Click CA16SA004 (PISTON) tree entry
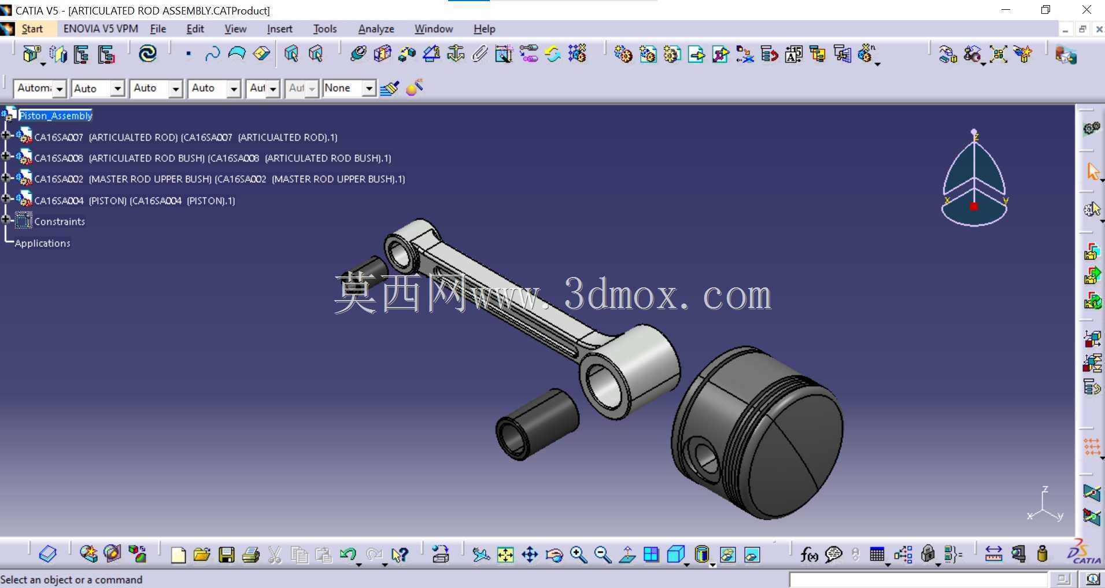Screen dimensions: 1105x588 pos(135,201)
